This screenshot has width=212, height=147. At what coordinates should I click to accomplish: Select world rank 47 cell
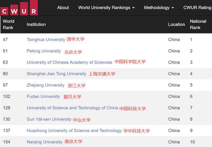pos(5,40)
